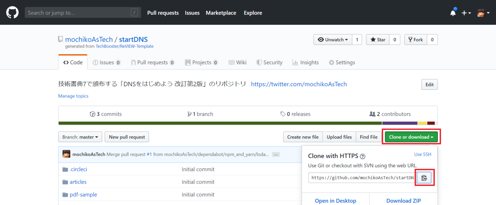Screen dimensions: 496x205
Task: Switch to the repository Pull requests tab
Action: (153, 62)
